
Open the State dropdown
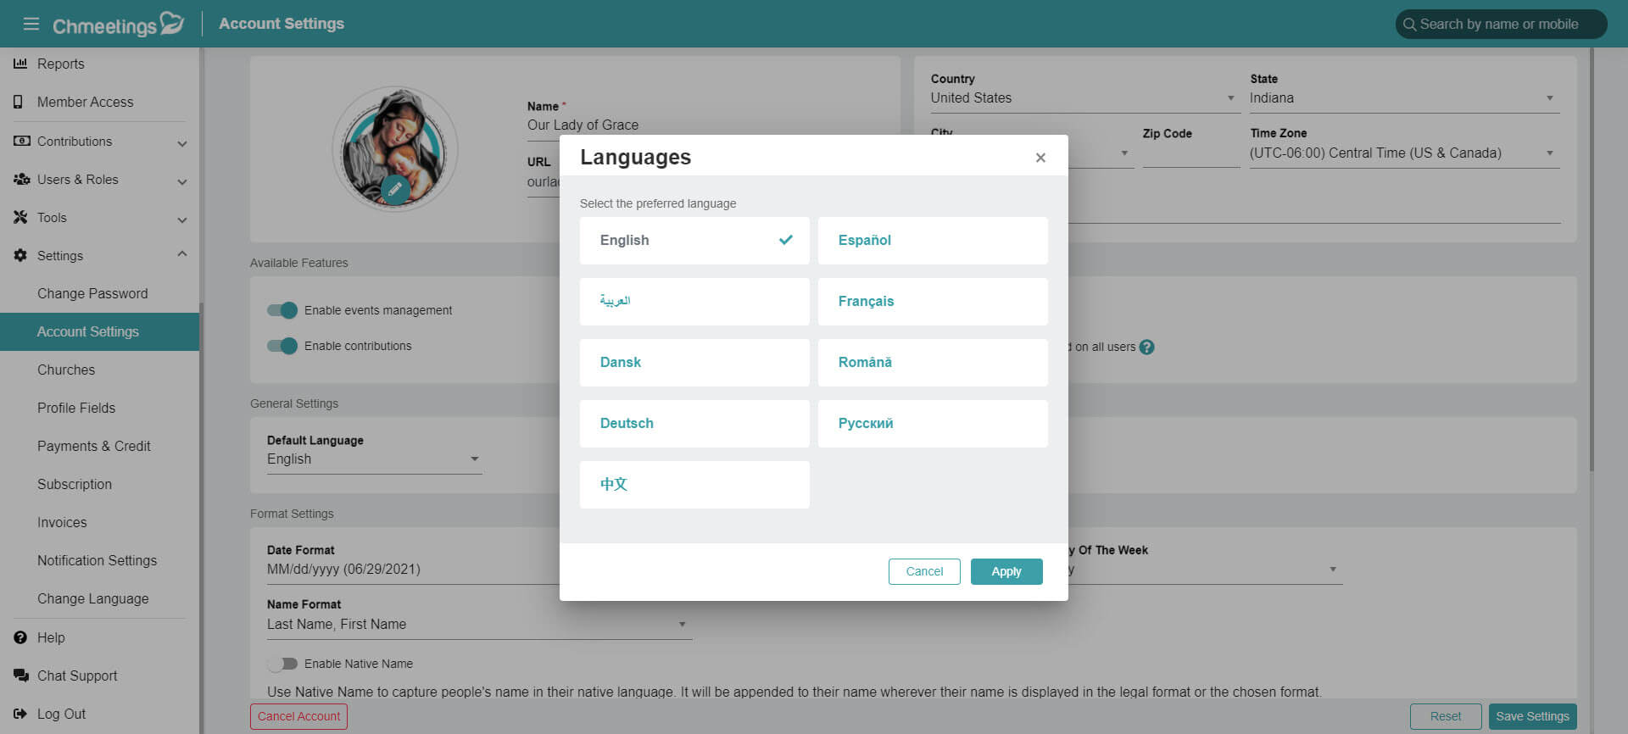(1404, 98)
